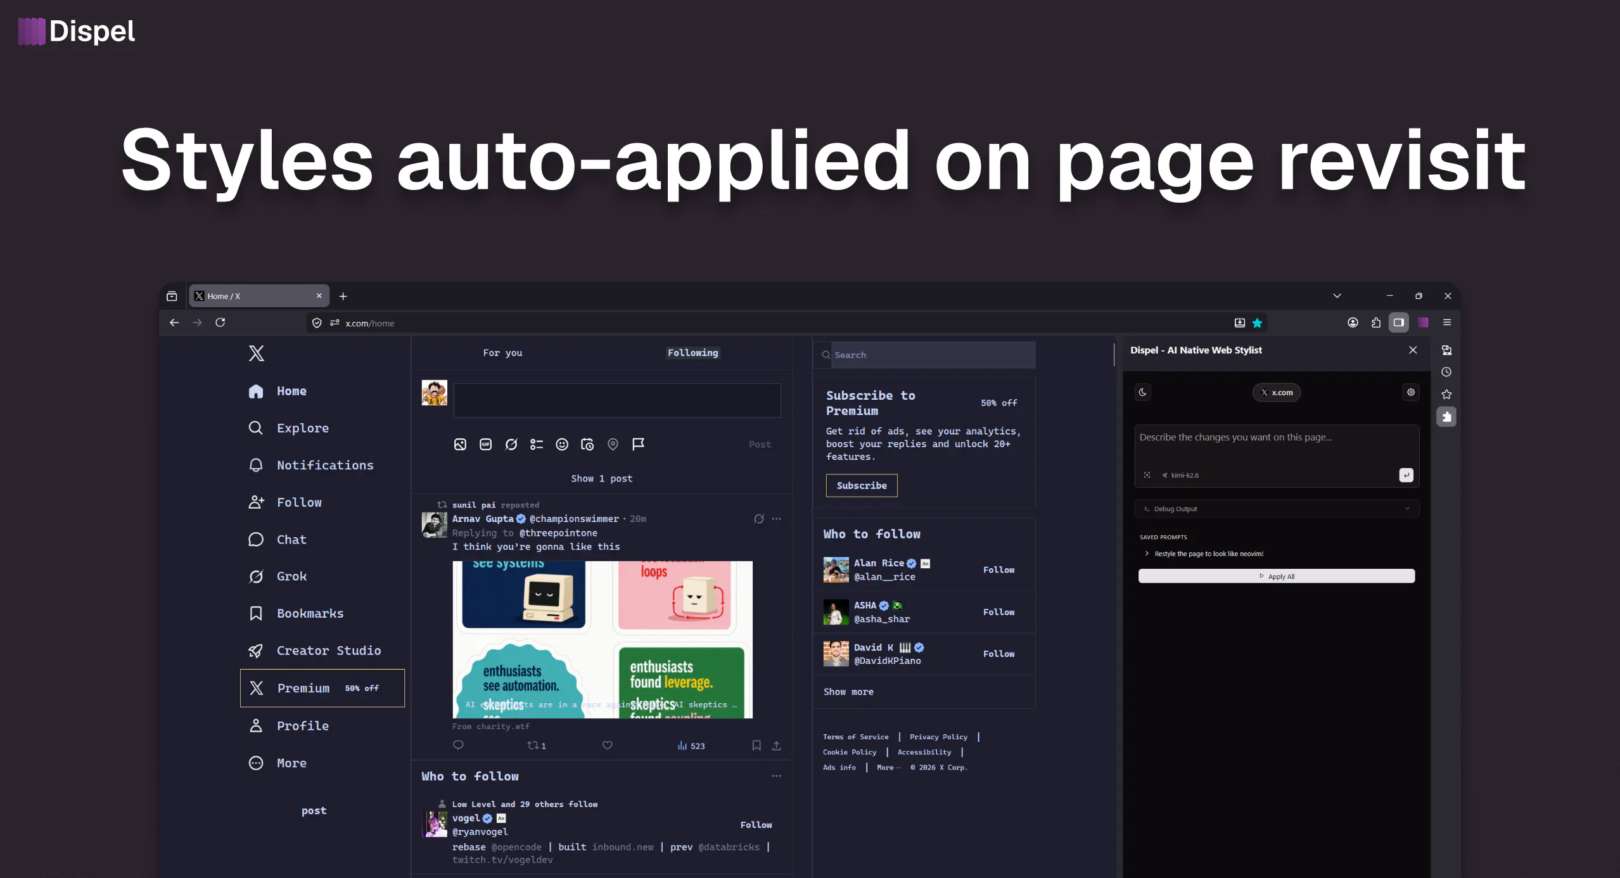This screenshot has height=878, width=1620.
Task: Click the location pin icon in composer
Action: click(613, 445)
